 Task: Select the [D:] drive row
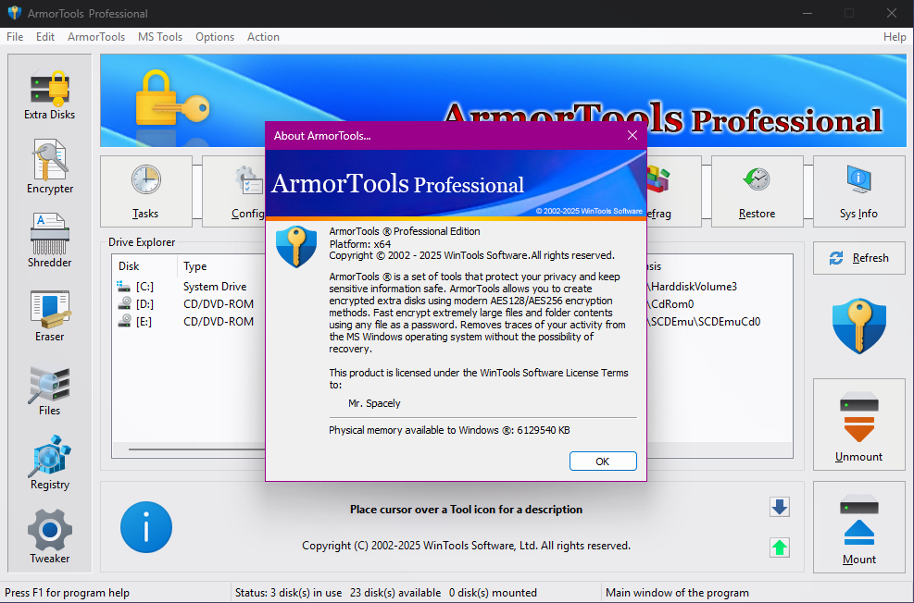[188, 304]
